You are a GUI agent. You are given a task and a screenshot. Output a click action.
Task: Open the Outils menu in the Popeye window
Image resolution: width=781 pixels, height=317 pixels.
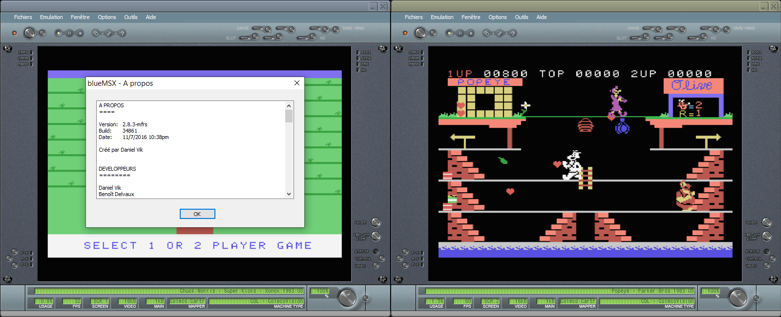tap(522, 17)
